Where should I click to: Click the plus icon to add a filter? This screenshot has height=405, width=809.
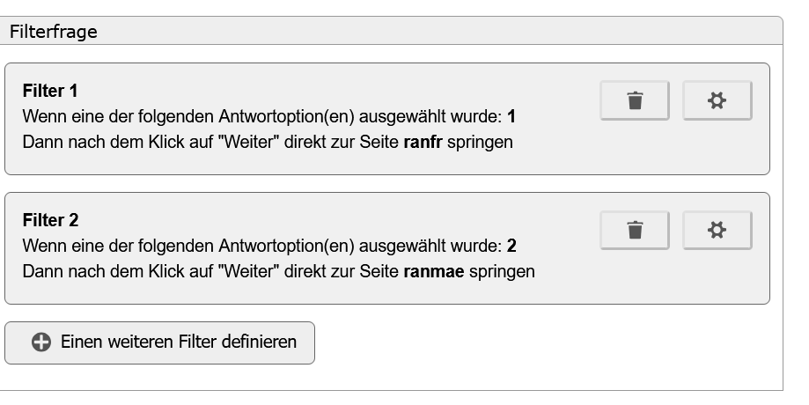41,342
